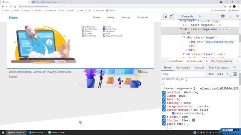This screenshot has height=135, width=241.
Task: Uncheck the z-index: 100 declaration
Action: click(x=164, y=117)
